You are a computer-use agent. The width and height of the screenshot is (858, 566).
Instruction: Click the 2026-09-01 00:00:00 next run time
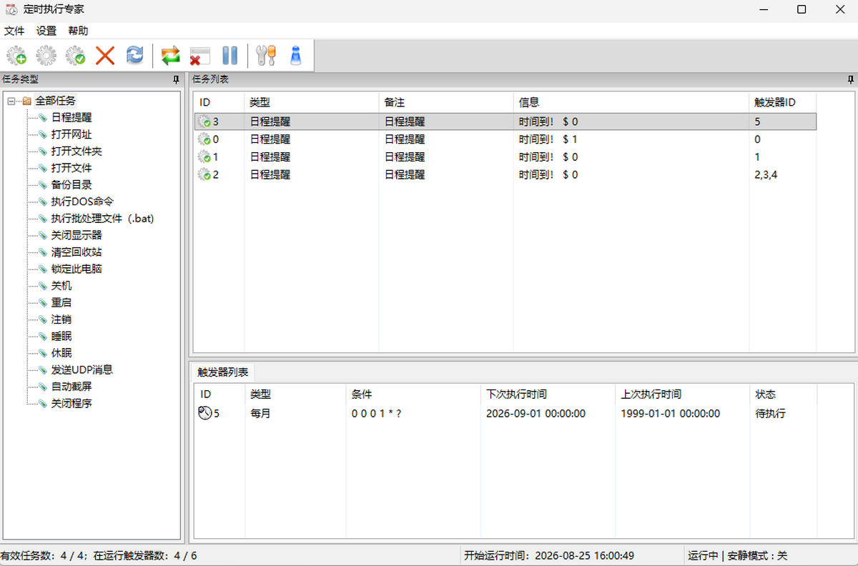click(536, 413)
